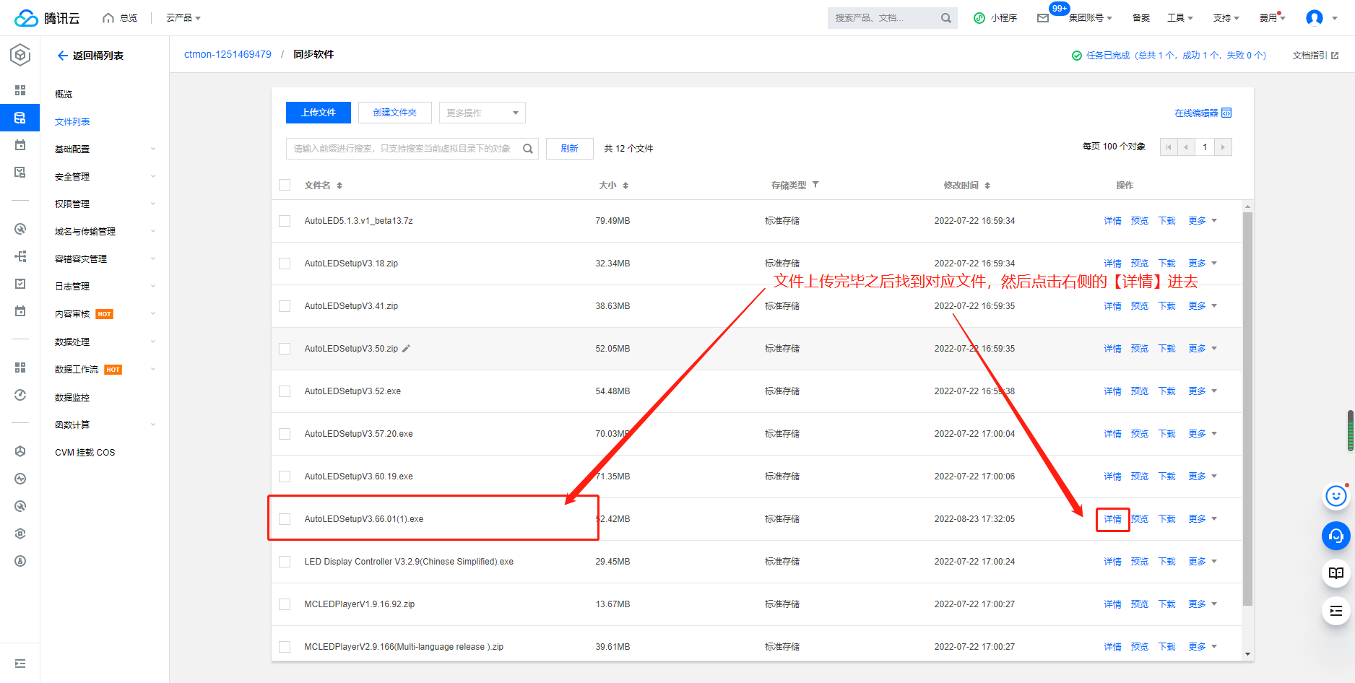The height and width of the screenshot is (683, 1355).
Task: Open the 概览 sidebar item
Action: point(64,95)
